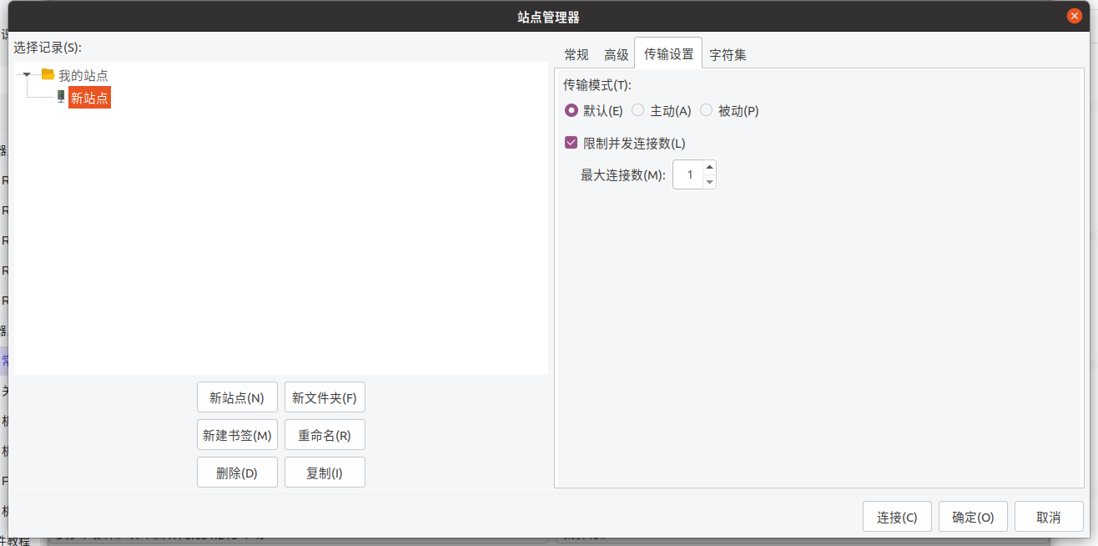Click the server icon beside 新站点
The height and width of the screenshot is (546, 1098).
pyautogui.click(x=61, y=97)
